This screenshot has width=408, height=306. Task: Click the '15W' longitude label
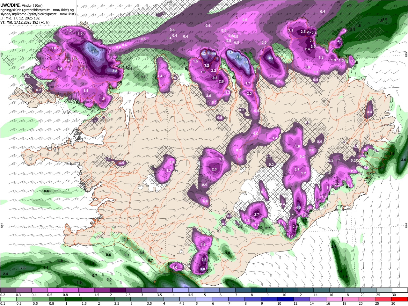click(338, 2)
